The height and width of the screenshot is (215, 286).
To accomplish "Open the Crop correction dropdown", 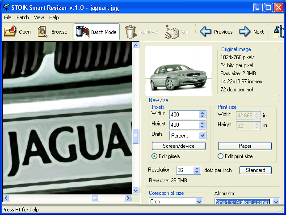I will click(199, 201).
